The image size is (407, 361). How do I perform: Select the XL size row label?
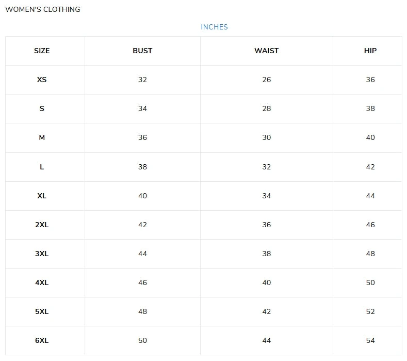pyautogui.click(x=42, y=196)
